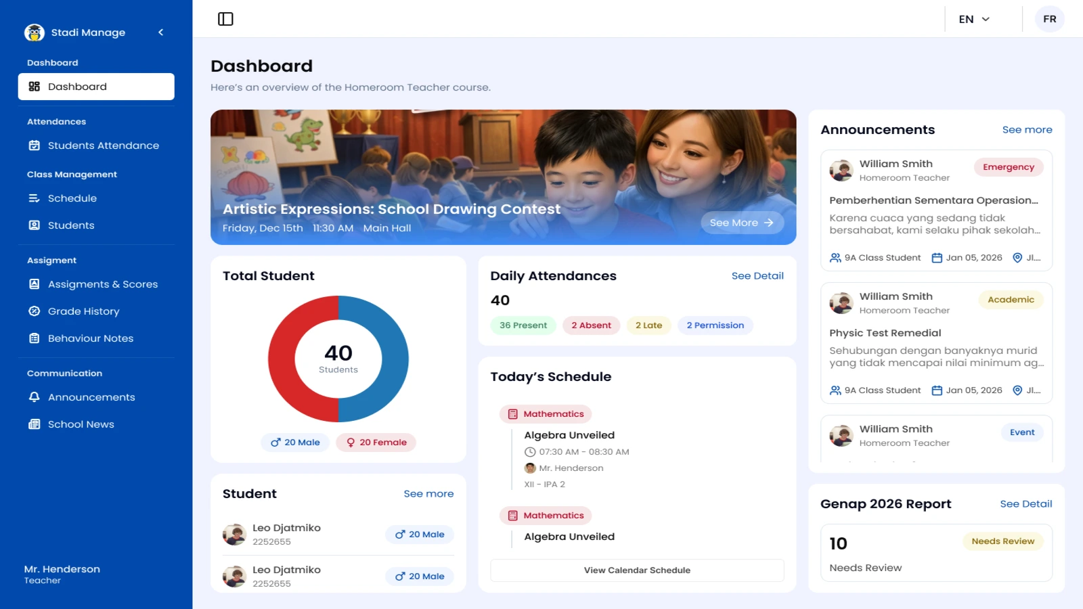Click the Stadi Manage owl logo
The height and width of the screenshot is (609, 1083).
click(x=35, y=32)
